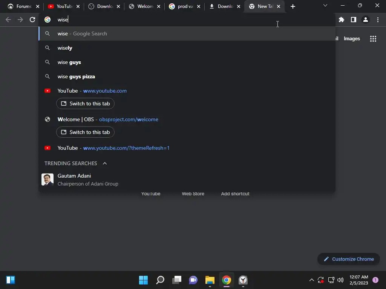
Task: Open taskbar Search icon
Action: coord(160,280)
